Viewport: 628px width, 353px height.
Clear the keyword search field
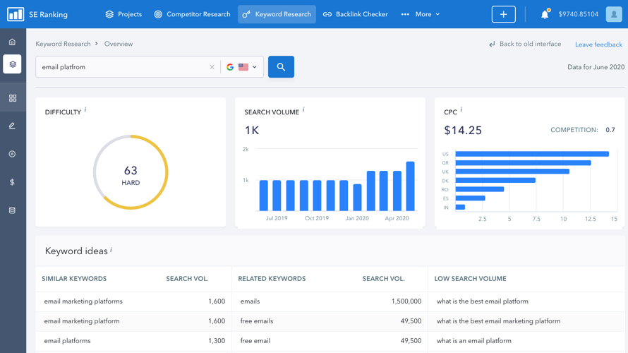[212, 67]
